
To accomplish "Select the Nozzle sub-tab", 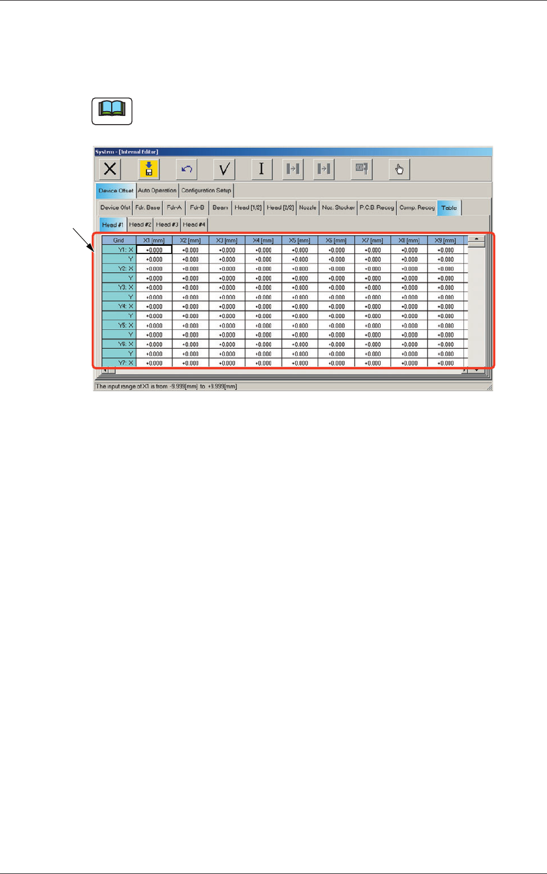I will [308, 208].
